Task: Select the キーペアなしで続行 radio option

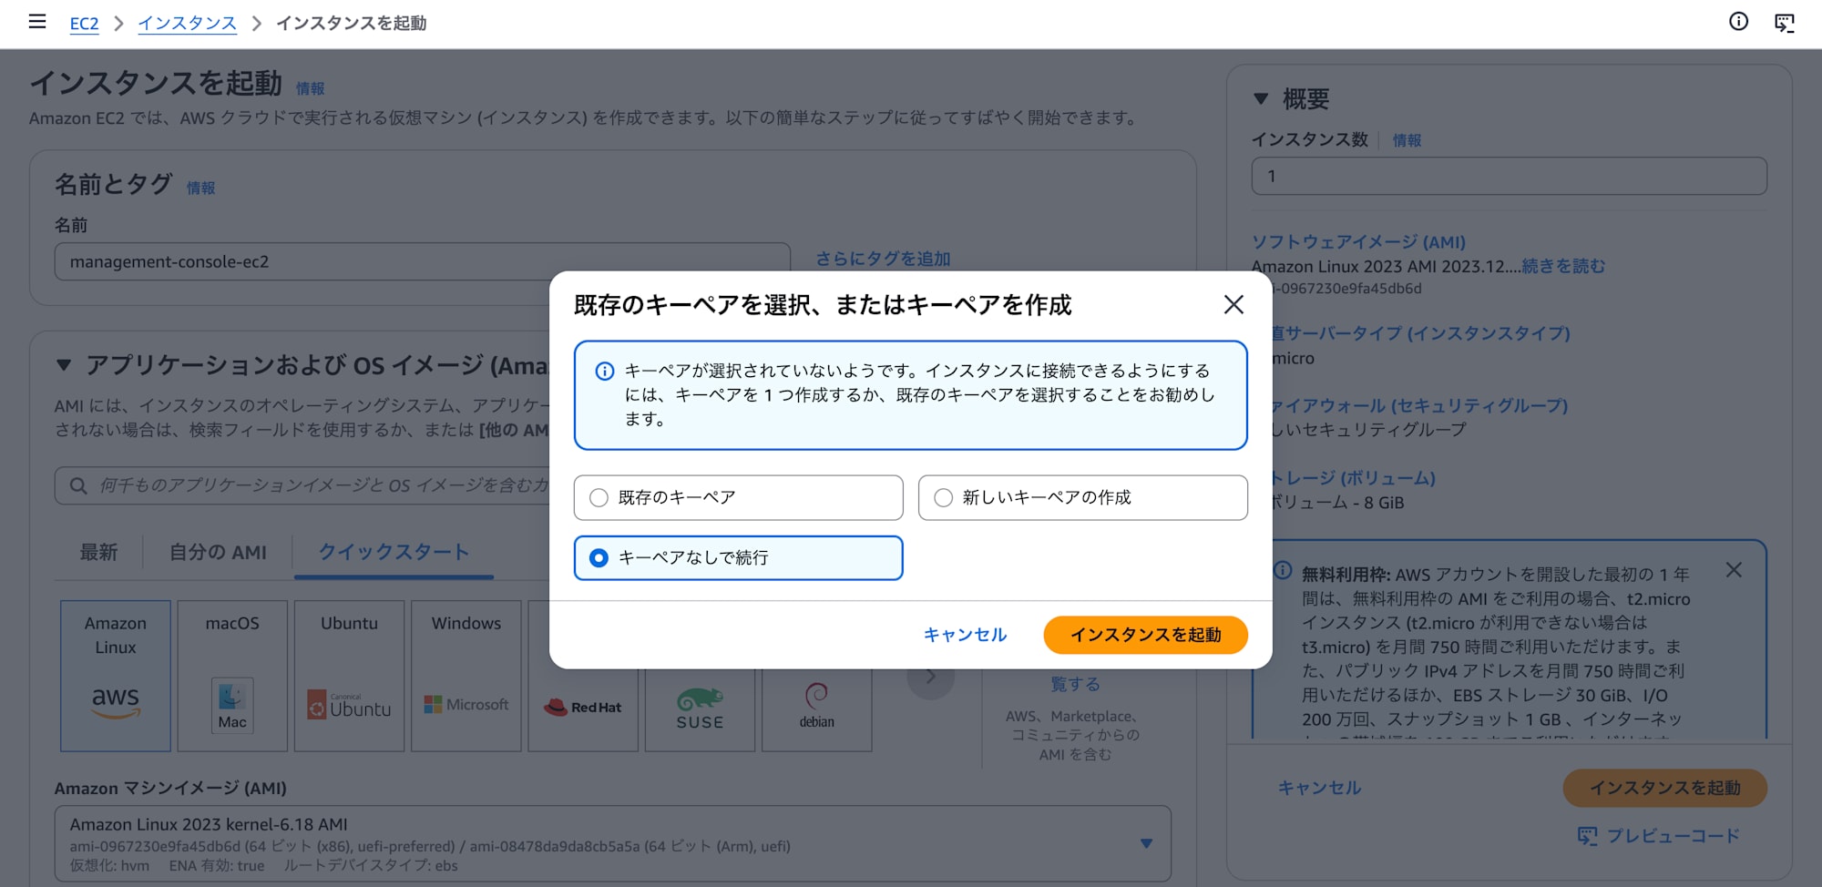Action: (738, 557)
